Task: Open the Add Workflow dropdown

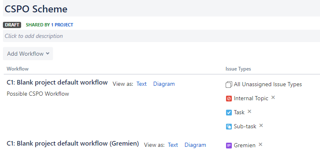Action: pos(28,54)
